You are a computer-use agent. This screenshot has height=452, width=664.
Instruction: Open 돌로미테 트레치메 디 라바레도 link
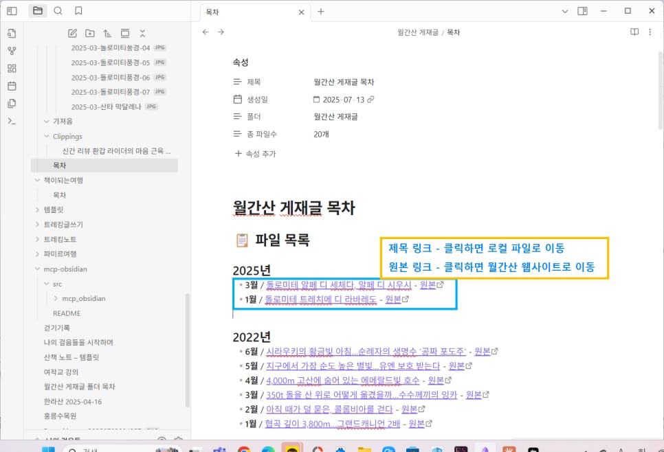tap(320, 300)
